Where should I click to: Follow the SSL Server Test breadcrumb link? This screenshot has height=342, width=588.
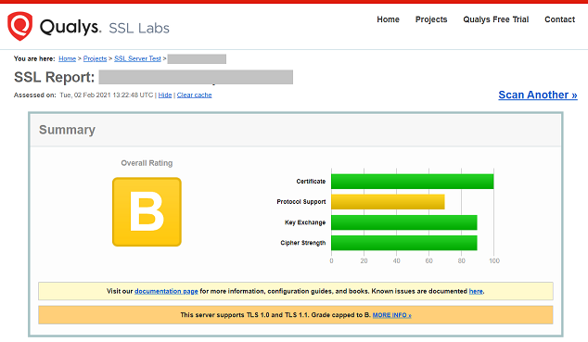click(x=137, y=58)
